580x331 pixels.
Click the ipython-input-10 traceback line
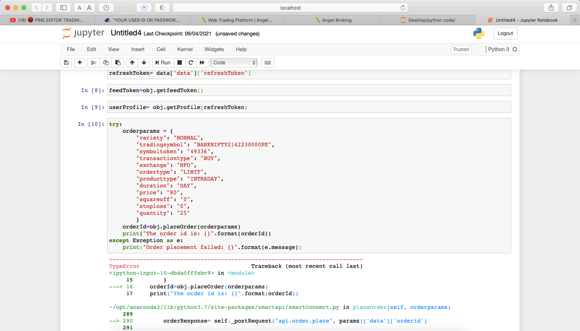coord(182,273)
